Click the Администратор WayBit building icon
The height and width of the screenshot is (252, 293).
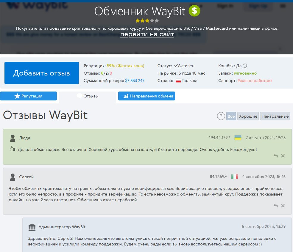(x=32, y=227)
